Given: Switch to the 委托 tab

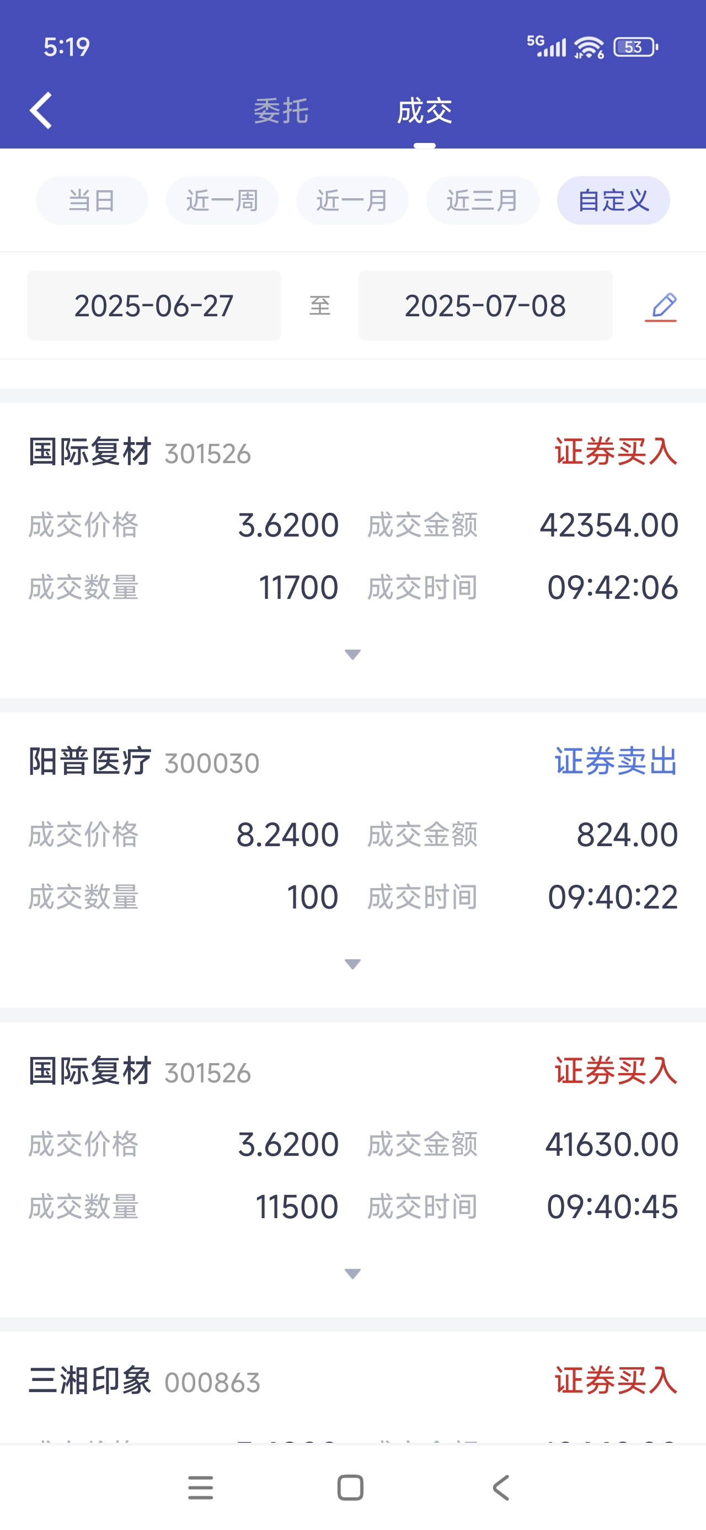Looking at the screenshot, I should 281,111.
